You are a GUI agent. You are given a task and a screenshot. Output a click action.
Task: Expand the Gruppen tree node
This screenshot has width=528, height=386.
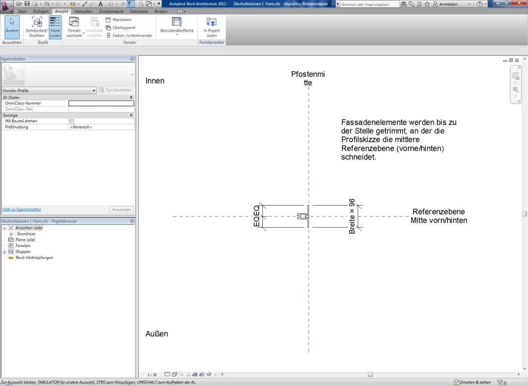pos(4,252)
